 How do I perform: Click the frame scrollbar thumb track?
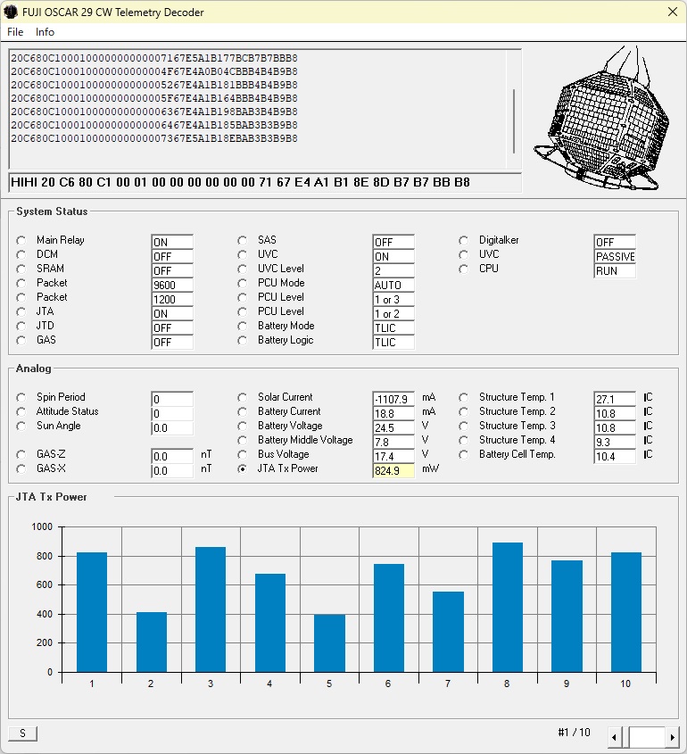[x=647, y=737]
